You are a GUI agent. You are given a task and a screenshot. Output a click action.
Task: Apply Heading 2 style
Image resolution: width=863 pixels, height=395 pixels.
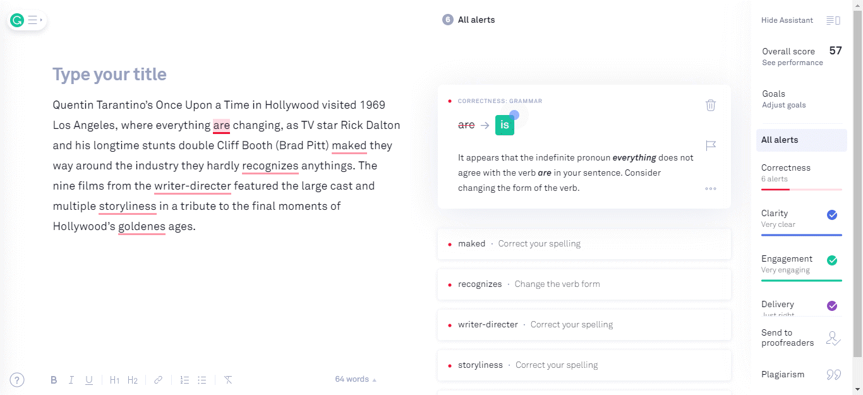pos(132,380)
